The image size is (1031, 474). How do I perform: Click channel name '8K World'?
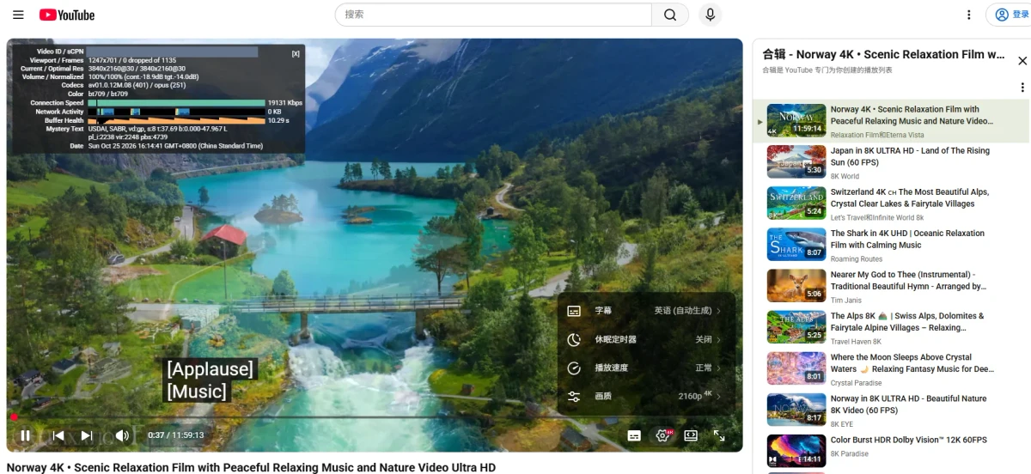(845, 176)
